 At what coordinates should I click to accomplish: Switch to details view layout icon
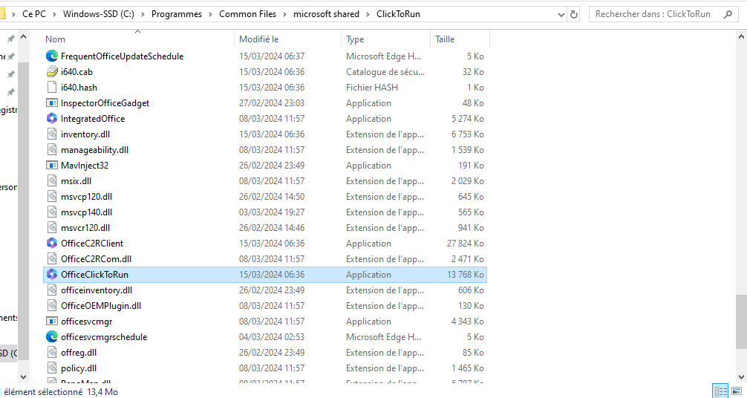pyautogui.click(x=721, y=391)
